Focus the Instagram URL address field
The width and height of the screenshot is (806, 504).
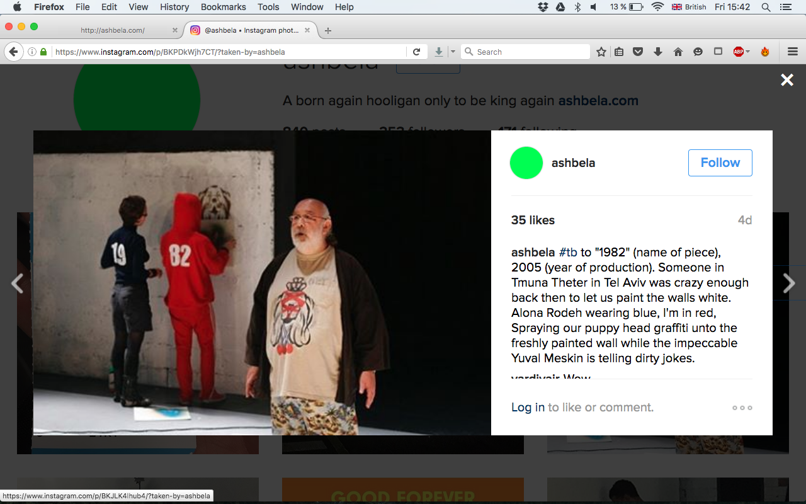[229, 52]
